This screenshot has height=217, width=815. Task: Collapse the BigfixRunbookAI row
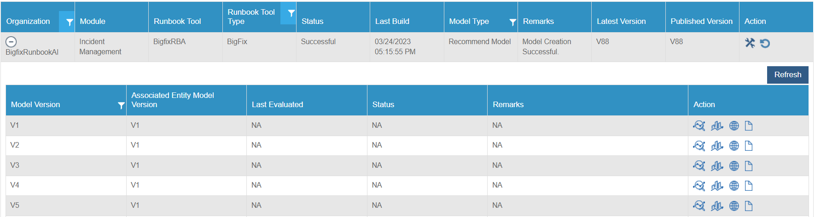11,42
